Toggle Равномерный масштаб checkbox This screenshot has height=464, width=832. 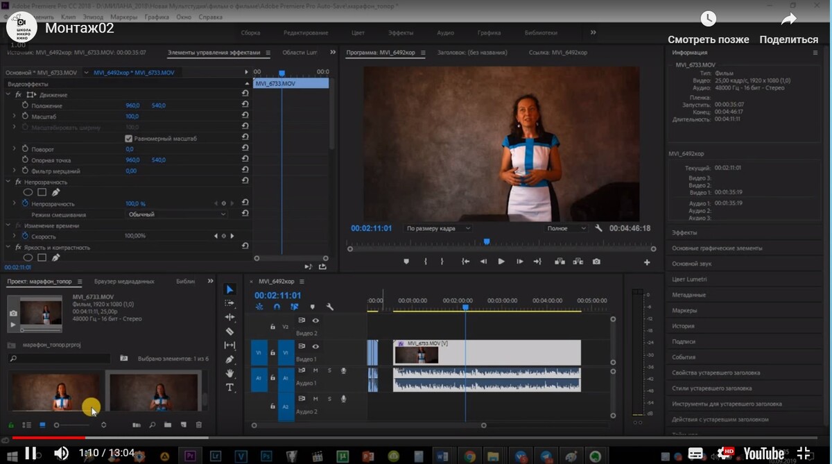pyautogui.click(x=129, y=138)
